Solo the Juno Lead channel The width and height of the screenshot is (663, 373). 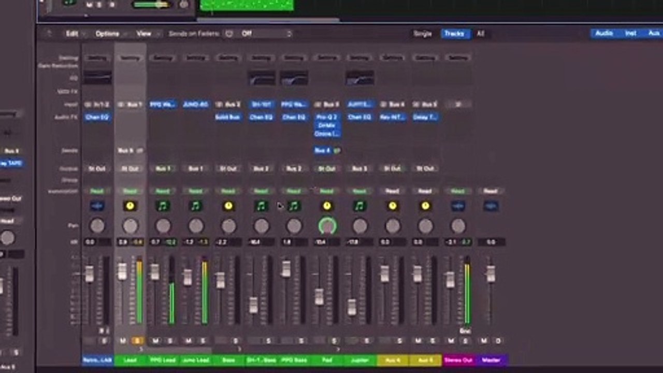coord(203,341)
